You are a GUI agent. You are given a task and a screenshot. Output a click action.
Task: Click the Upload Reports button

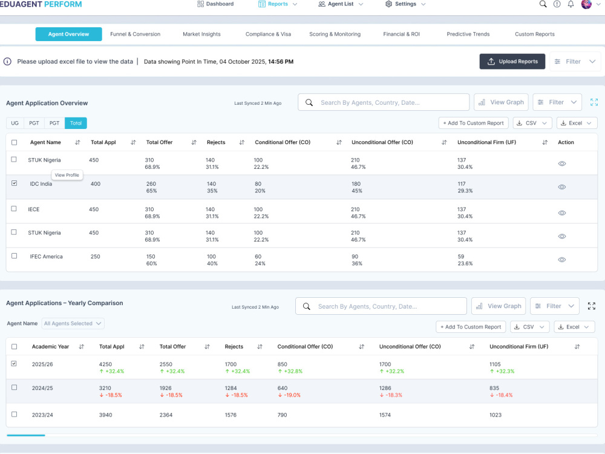coord(512,61)
